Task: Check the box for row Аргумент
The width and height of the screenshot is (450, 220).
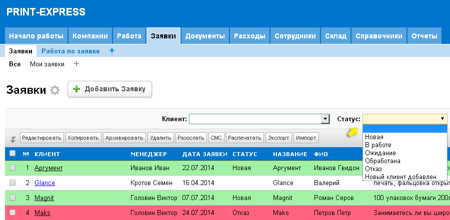Action: point(12,168)
